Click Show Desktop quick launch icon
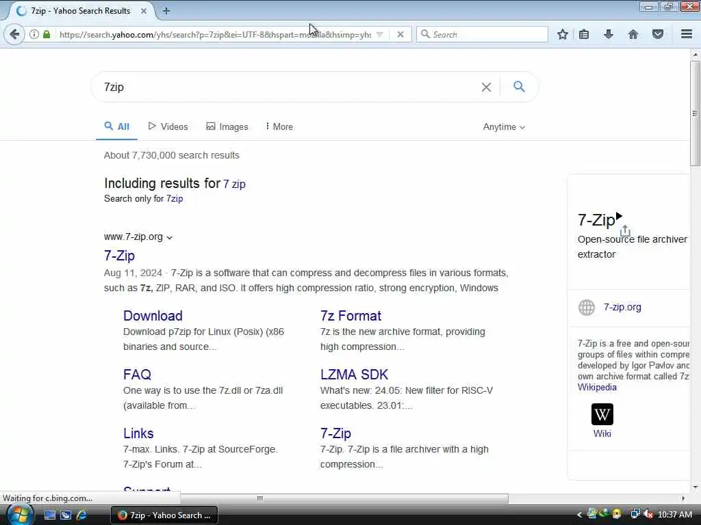The width and height of the screenshot is (701, 525). [49, 515]
